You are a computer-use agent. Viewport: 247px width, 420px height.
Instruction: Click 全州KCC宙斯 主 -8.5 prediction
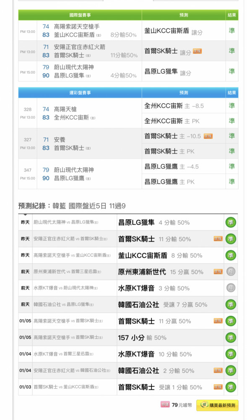click(x=174, y=106)
